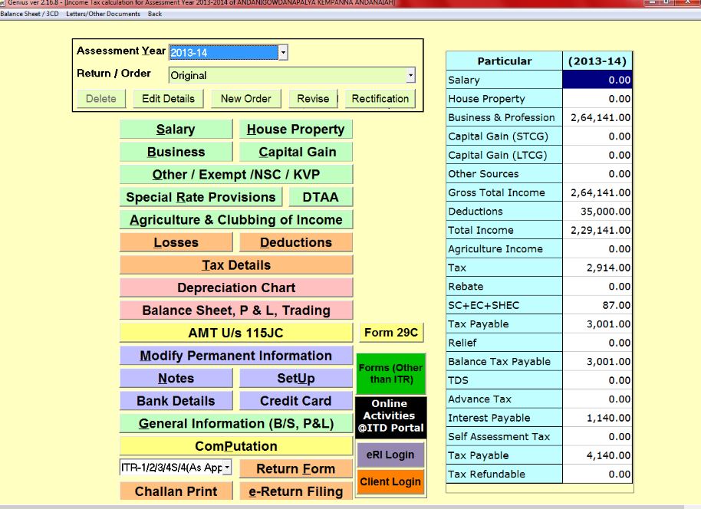Click the Form 29C button
This screenshot has width=701, height=509.
[391, 333]
